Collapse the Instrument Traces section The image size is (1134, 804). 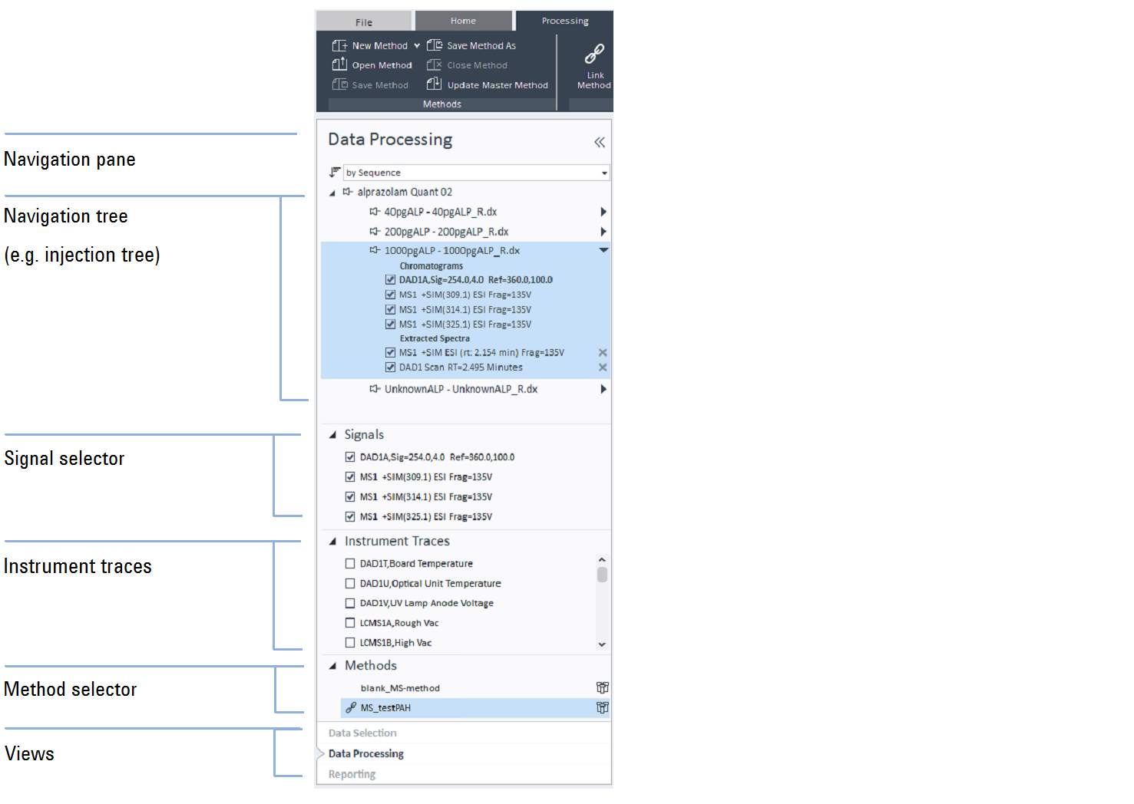[x=332, y=542]
